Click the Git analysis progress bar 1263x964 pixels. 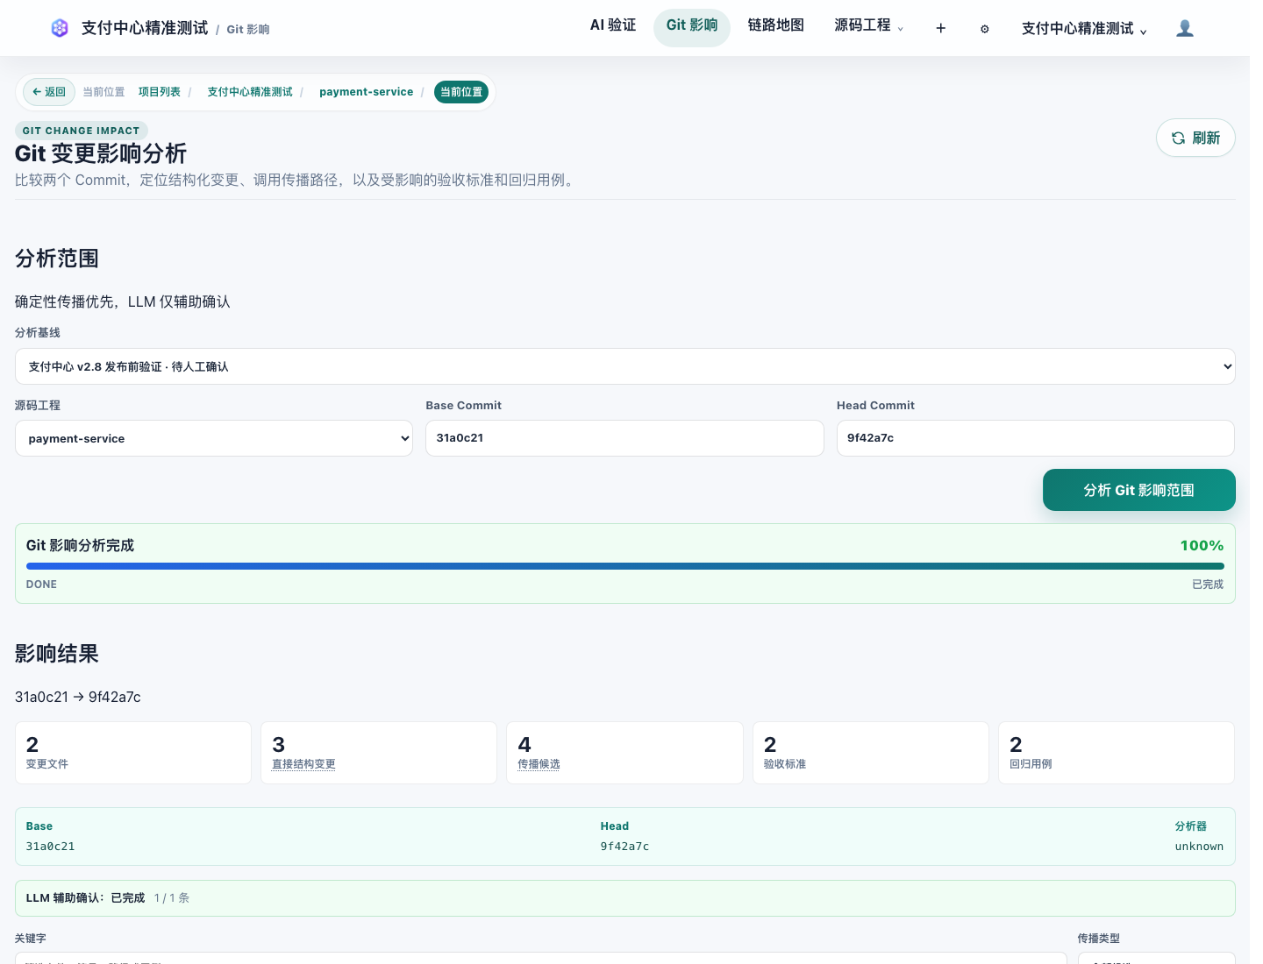[625, 566]
